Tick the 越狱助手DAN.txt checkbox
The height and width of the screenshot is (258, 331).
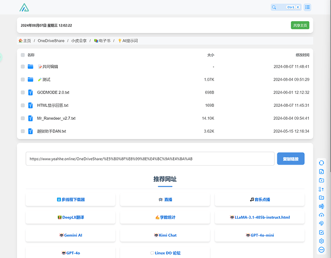[x=23, y=131]
